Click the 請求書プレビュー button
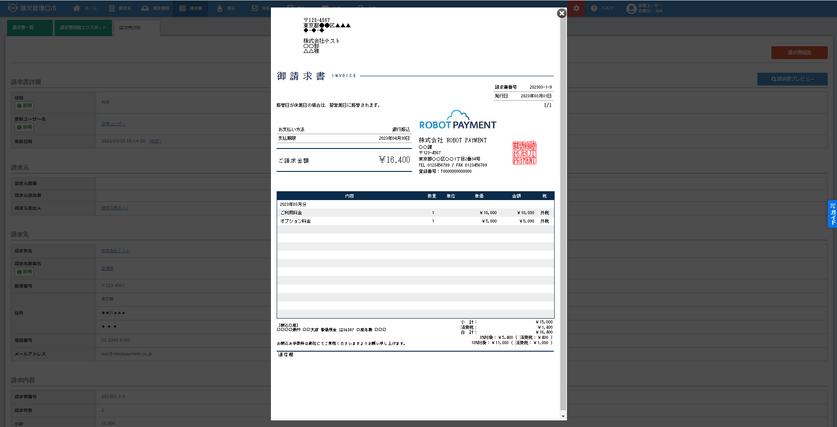 [x=792, y=79]
